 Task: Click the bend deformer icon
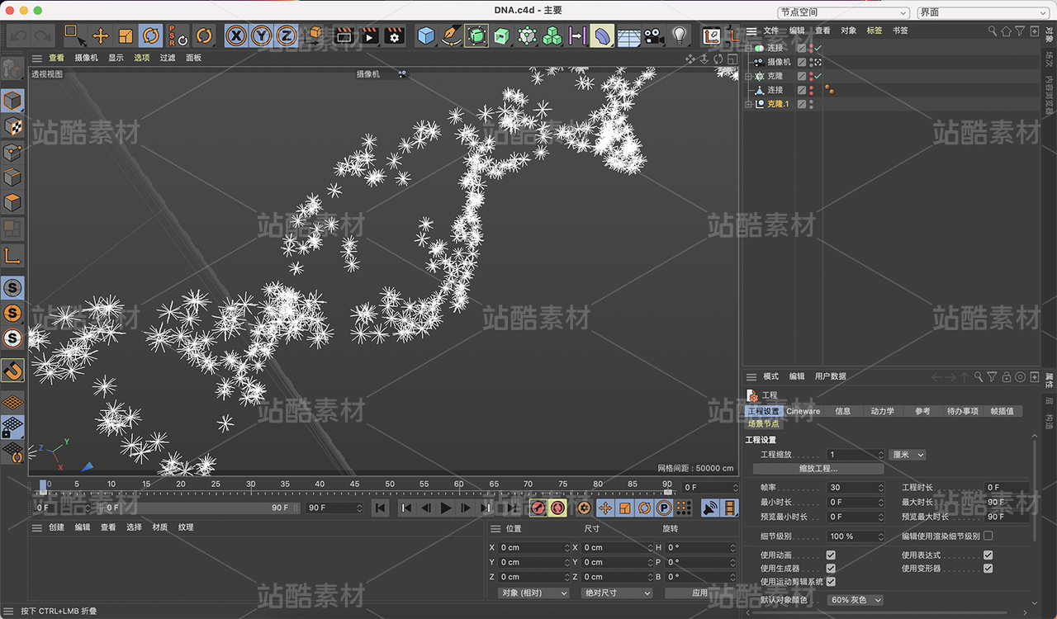[602, 35]
